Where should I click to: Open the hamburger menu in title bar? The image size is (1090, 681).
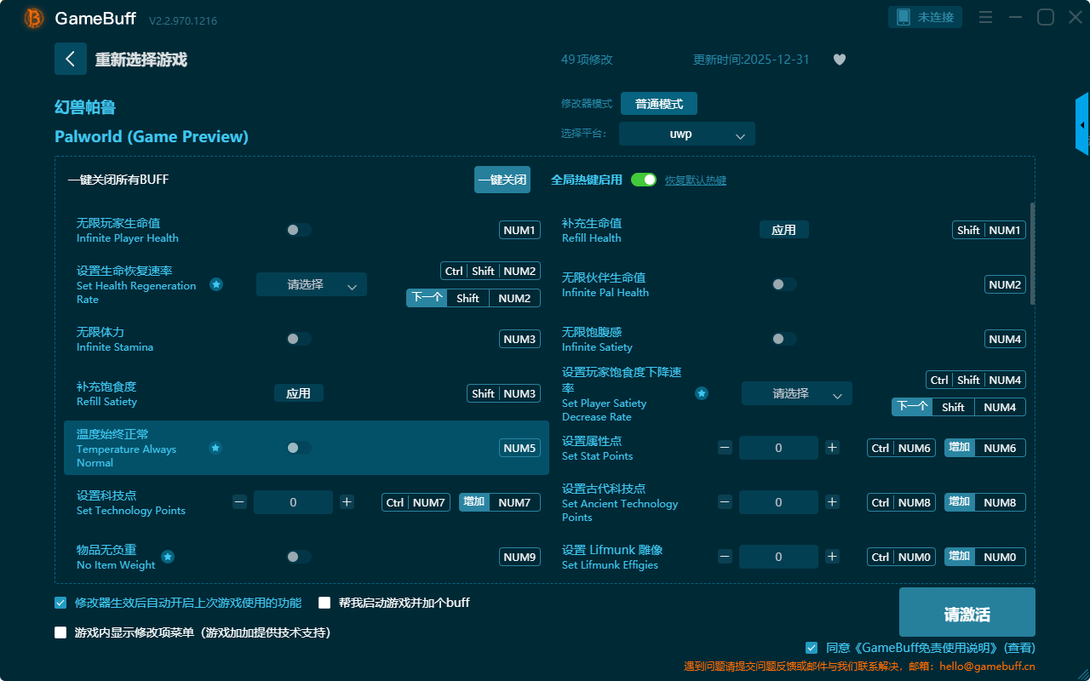coord(985,17)
